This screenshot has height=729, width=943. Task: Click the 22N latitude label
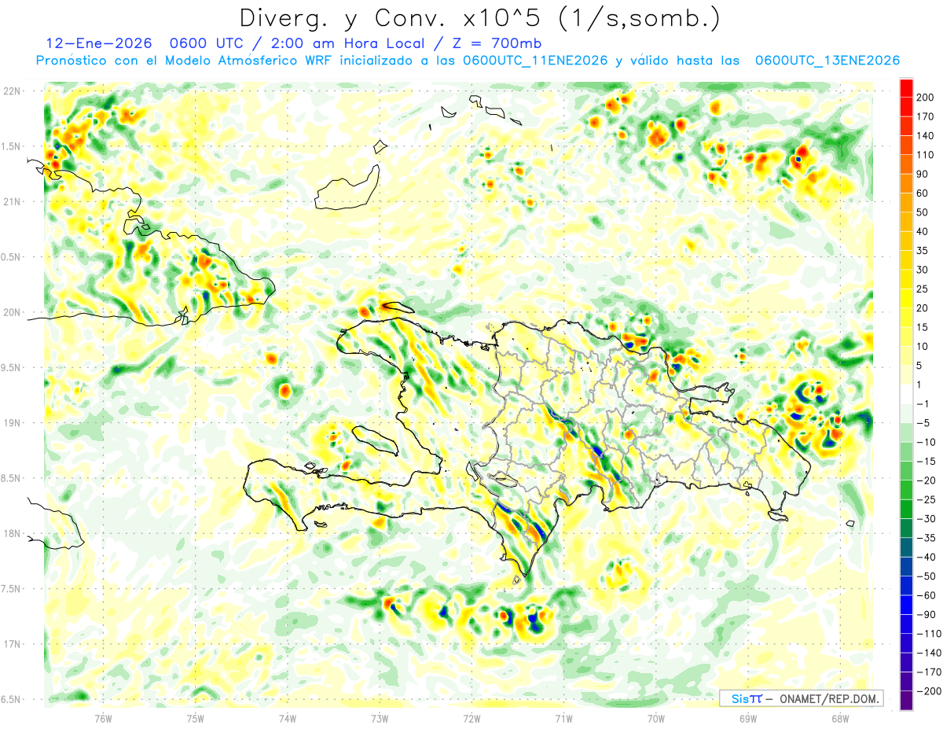tap(12, 90)
